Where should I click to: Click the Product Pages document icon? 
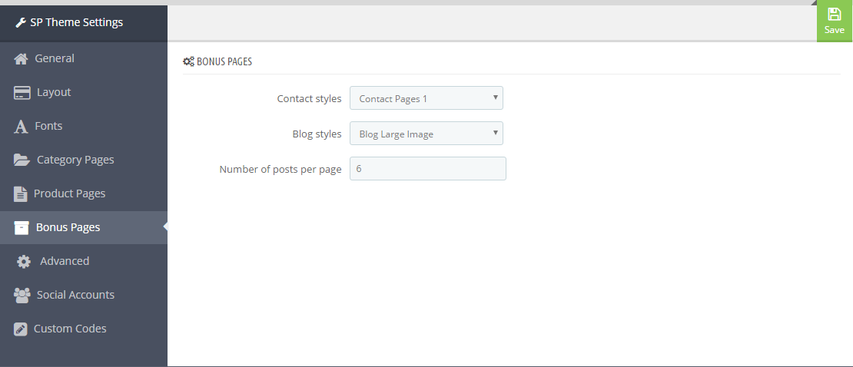coord(20,194)
